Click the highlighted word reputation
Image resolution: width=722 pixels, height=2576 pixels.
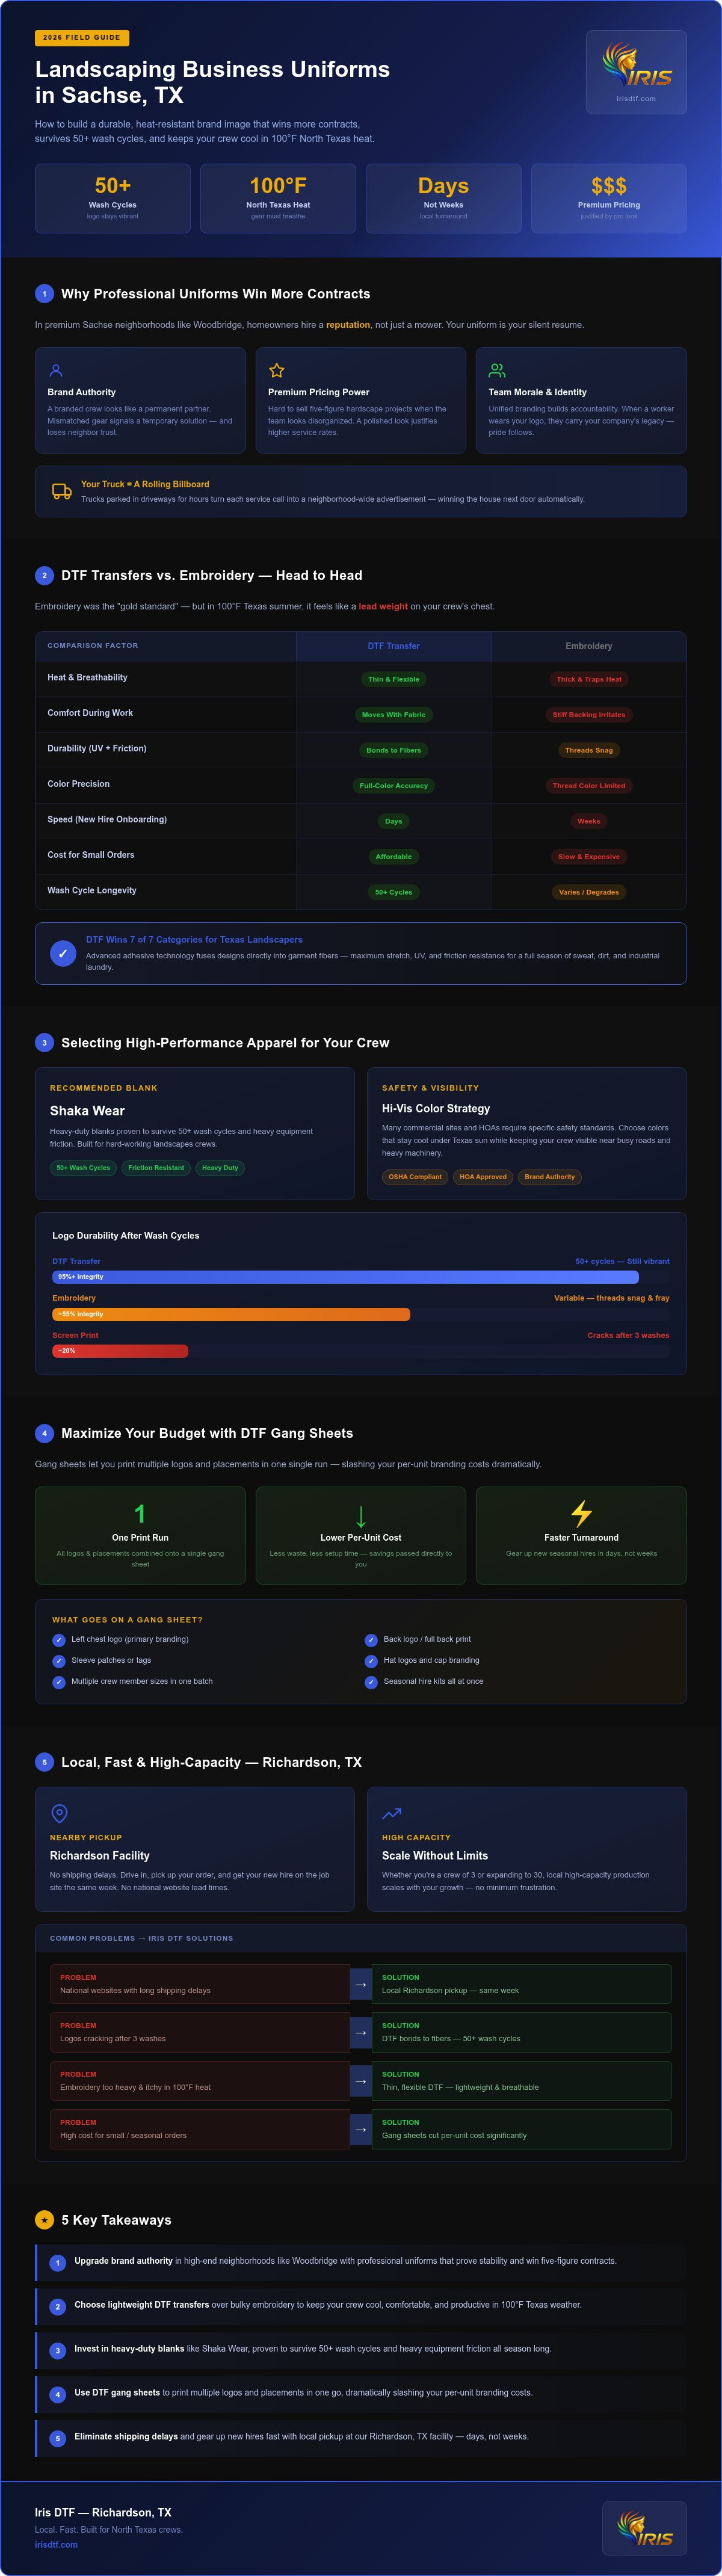click(348, 325)
